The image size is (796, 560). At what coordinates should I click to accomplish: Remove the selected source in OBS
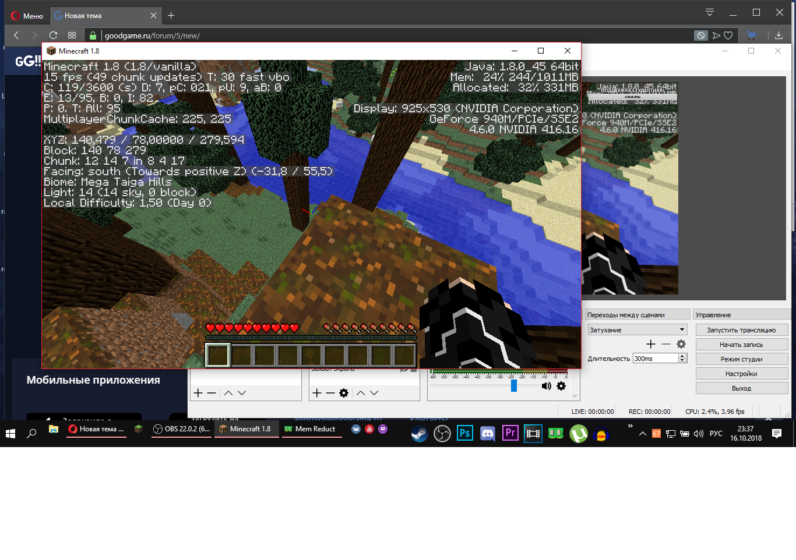pyautogui.click(x=330, y=393)
